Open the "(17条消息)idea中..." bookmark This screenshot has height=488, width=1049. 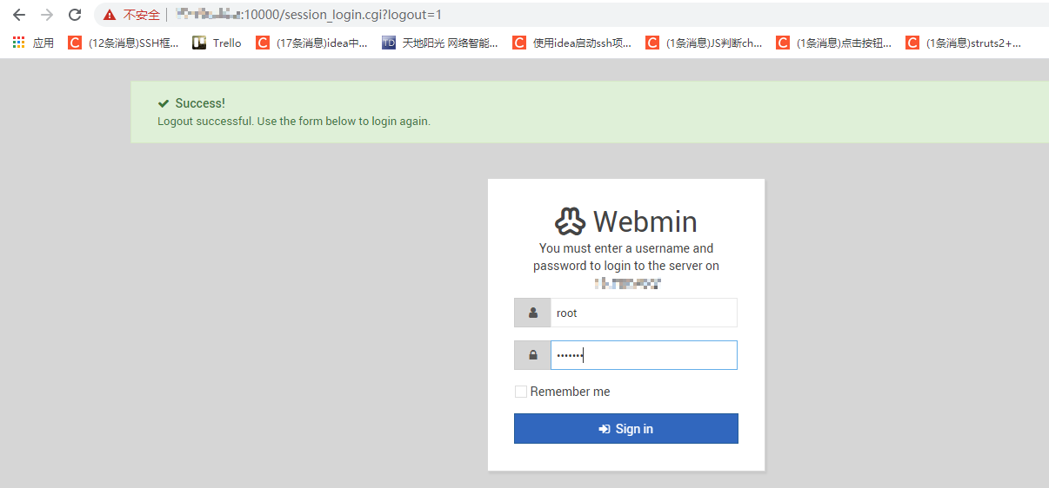(x=311, y=43)
